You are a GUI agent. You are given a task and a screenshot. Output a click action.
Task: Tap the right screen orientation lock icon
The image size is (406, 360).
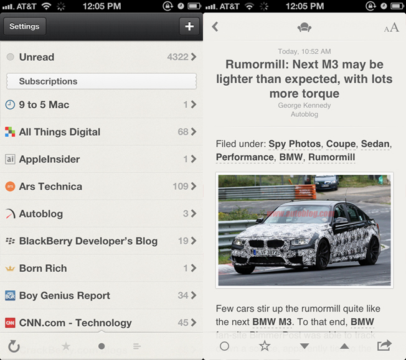coord(371,6)
